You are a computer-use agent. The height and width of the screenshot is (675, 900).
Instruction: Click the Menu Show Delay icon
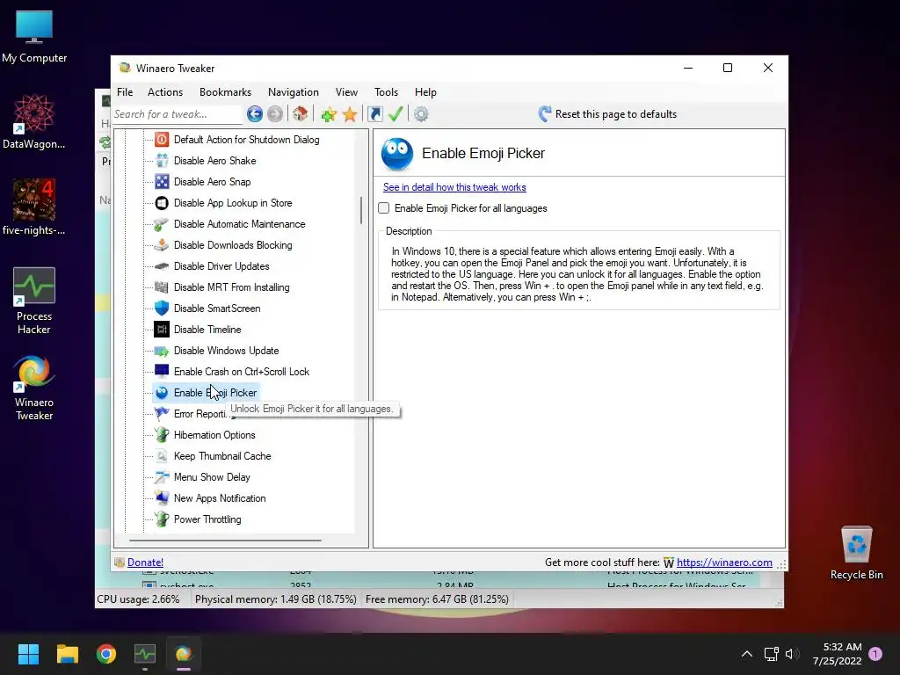[x=162, y=477]
